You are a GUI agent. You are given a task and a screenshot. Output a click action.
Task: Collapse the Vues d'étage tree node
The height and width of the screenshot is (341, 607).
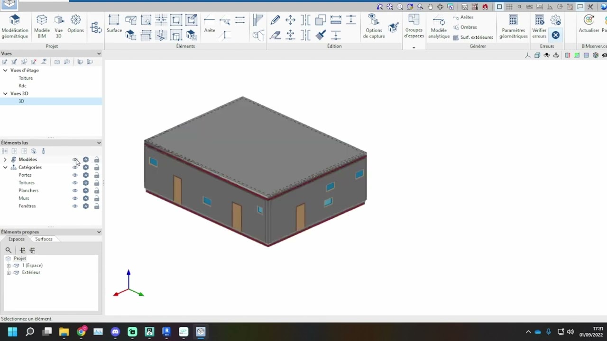(5, 70)
